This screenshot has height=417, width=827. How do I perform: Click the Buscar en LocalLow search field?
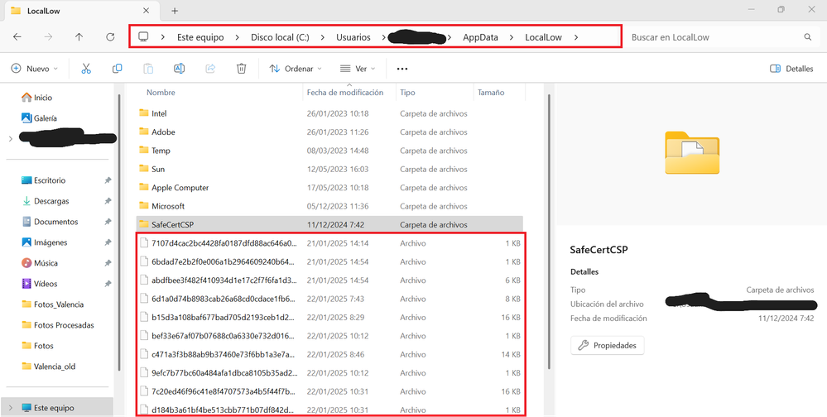click(x=712, y=37)
